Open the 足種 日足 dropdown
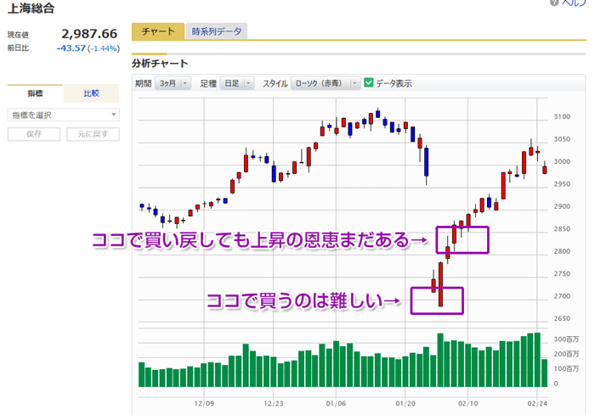The height and width of the screenshot is (415, 595). tap(236, 83)
